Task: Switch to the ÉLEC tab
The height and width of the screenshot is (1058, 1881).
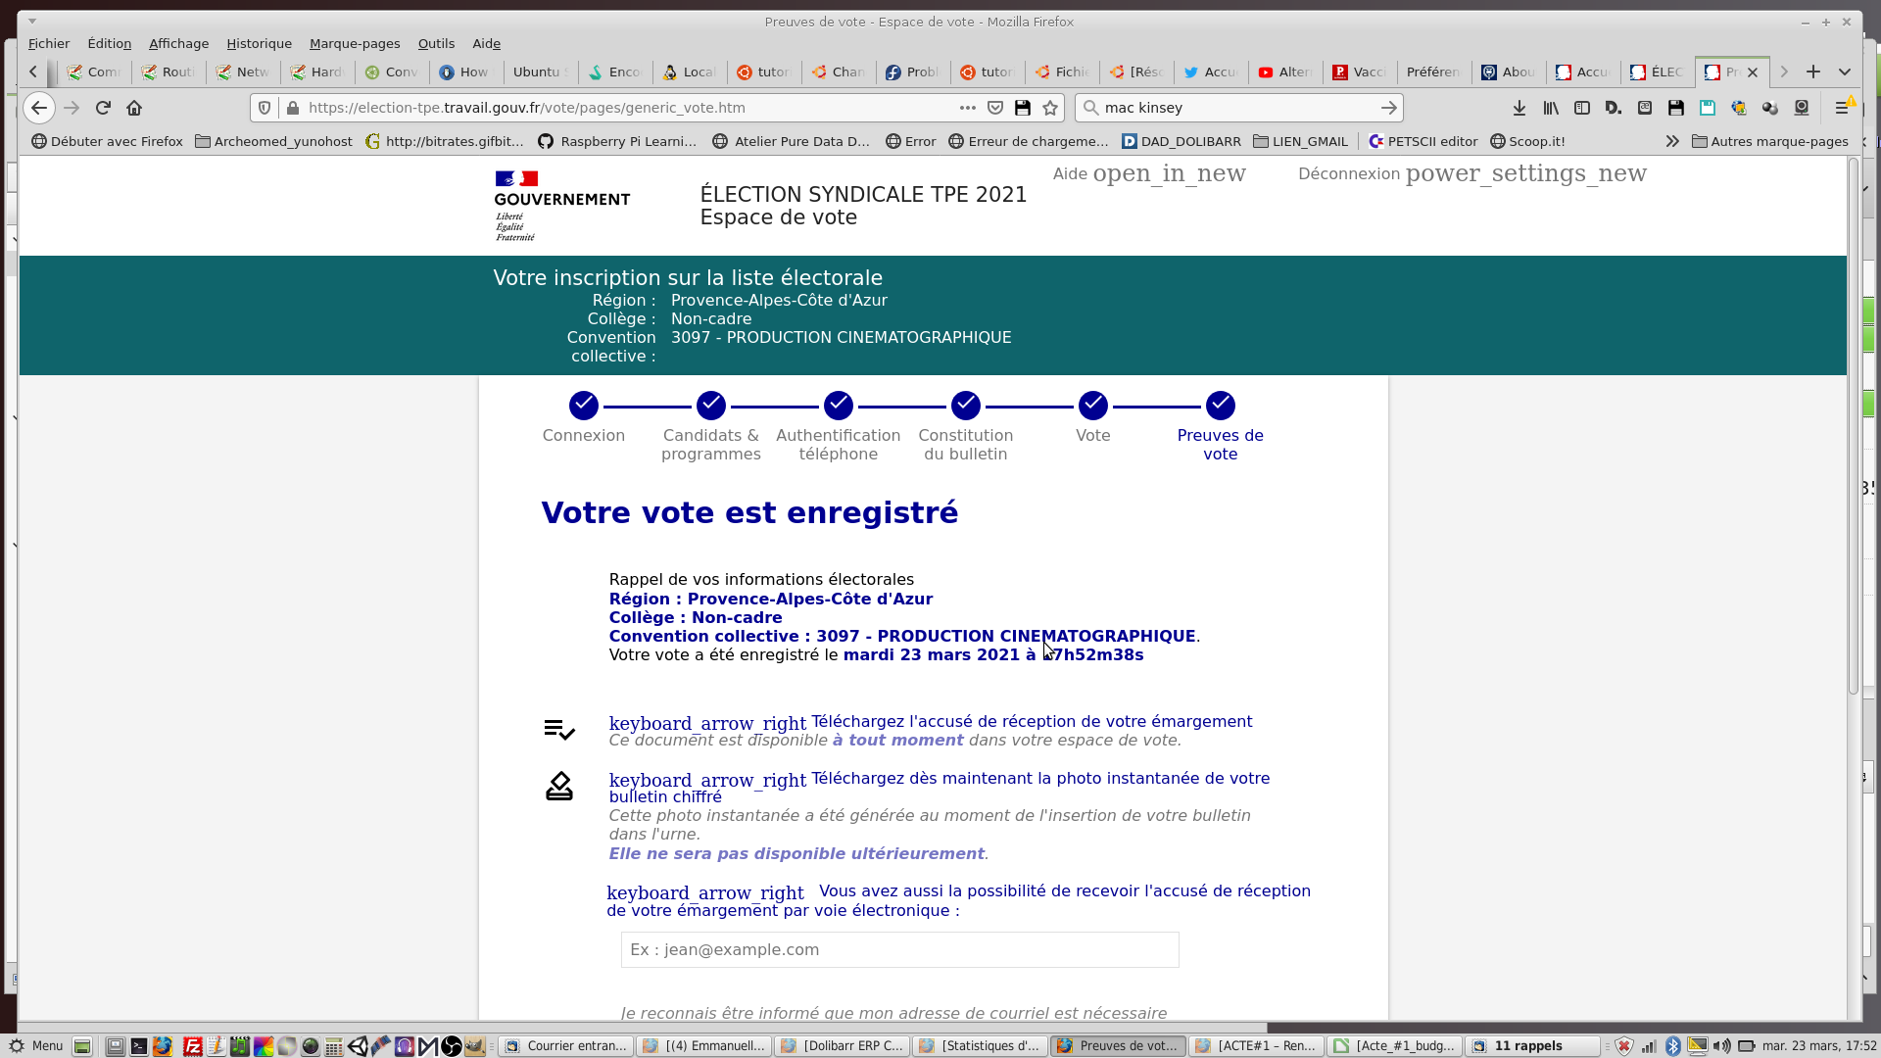Action: tap(1656, 72)
